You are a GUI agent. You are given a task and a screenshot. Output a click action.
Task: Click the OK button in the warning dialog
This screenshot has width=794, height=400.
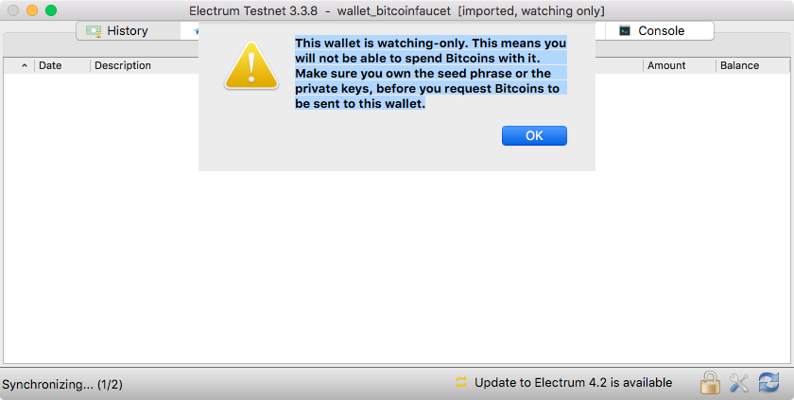coord(534,135)
